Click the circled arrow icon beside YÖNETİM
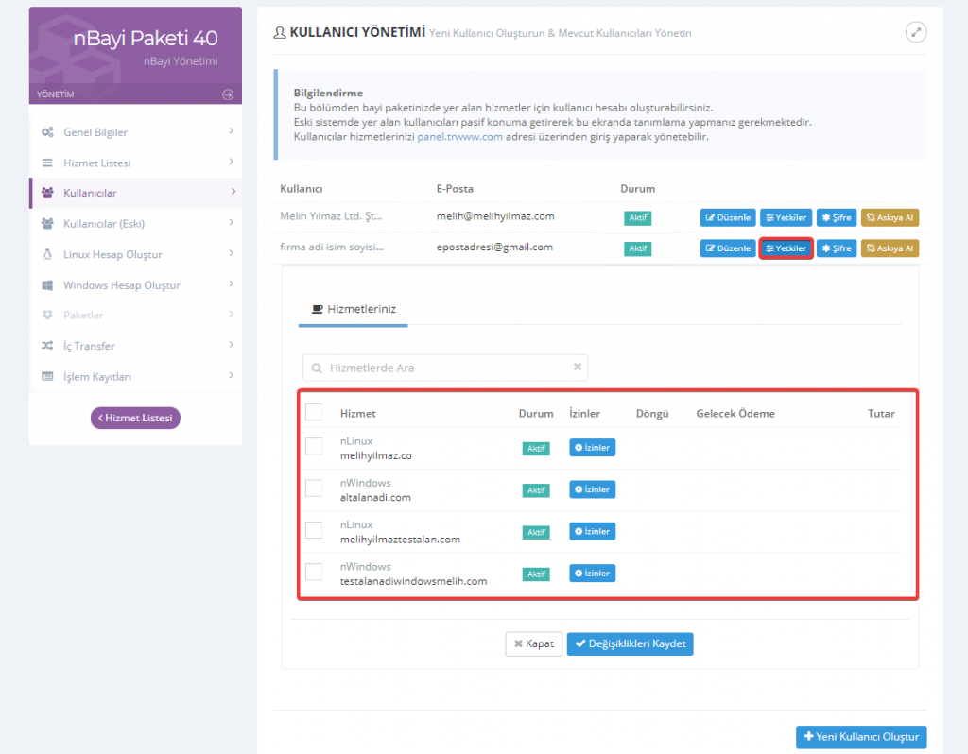The image size is (968, 754). tap(227, 94)
